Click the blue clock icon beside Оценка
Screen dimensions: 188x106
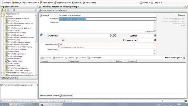pos(41,35)
